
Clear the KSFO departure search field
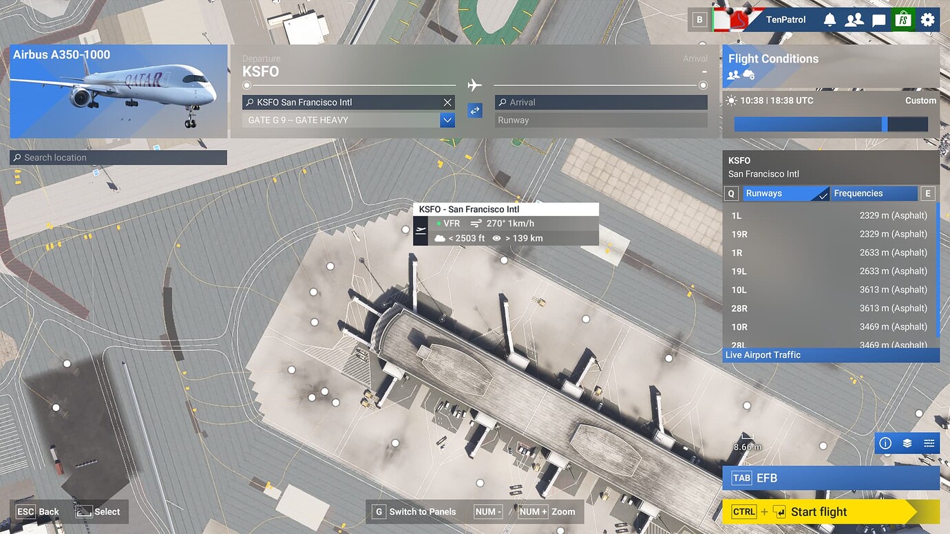(x=447, y=103)
